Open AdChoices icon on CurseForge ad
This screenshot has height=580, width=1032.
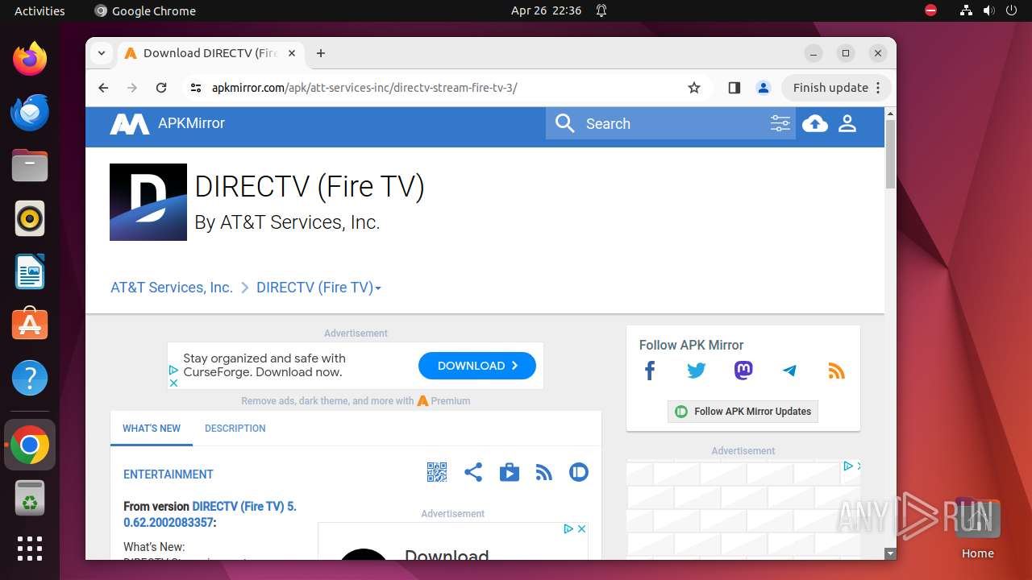[173, 370]
